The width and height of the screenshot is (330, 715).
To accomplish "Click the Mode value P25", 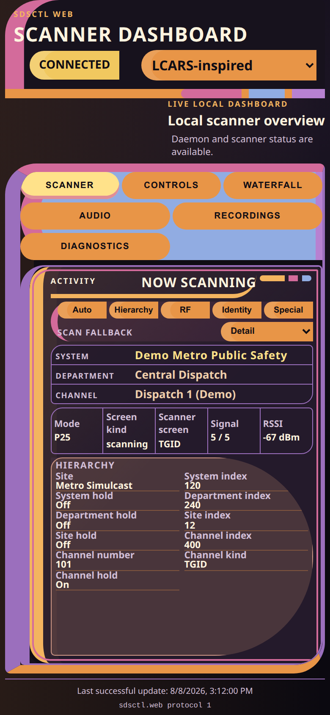I will (x=63, y=437).
